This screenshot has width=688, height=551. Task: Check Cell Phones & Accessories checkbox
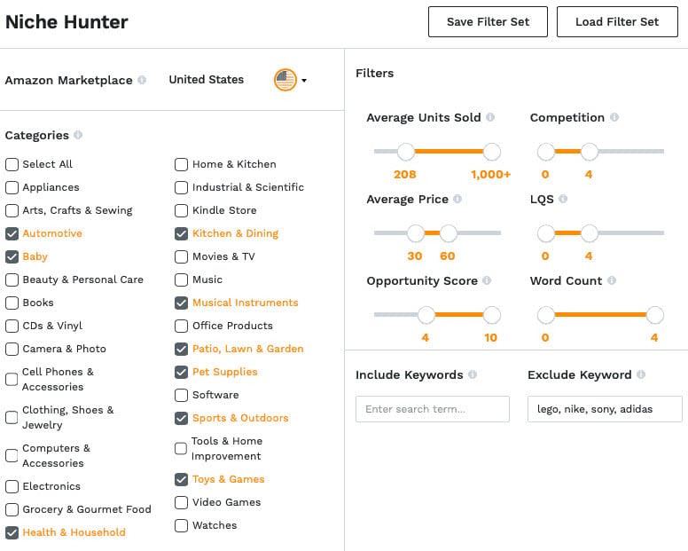click(x=12, y=380)
